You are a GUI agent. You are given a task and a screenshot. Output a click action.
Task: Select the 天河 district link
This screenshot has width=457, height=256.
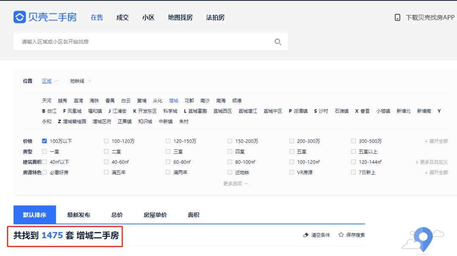pos(47,100)
